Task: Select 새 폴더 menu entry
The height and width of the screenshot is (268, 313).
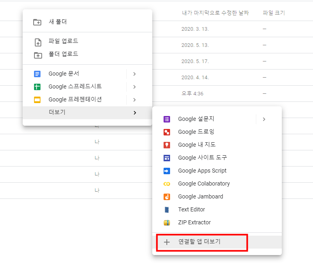Action: 87,22
